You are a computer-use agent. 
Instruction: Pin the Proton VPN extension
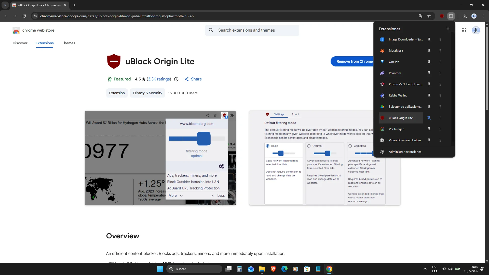429,84
